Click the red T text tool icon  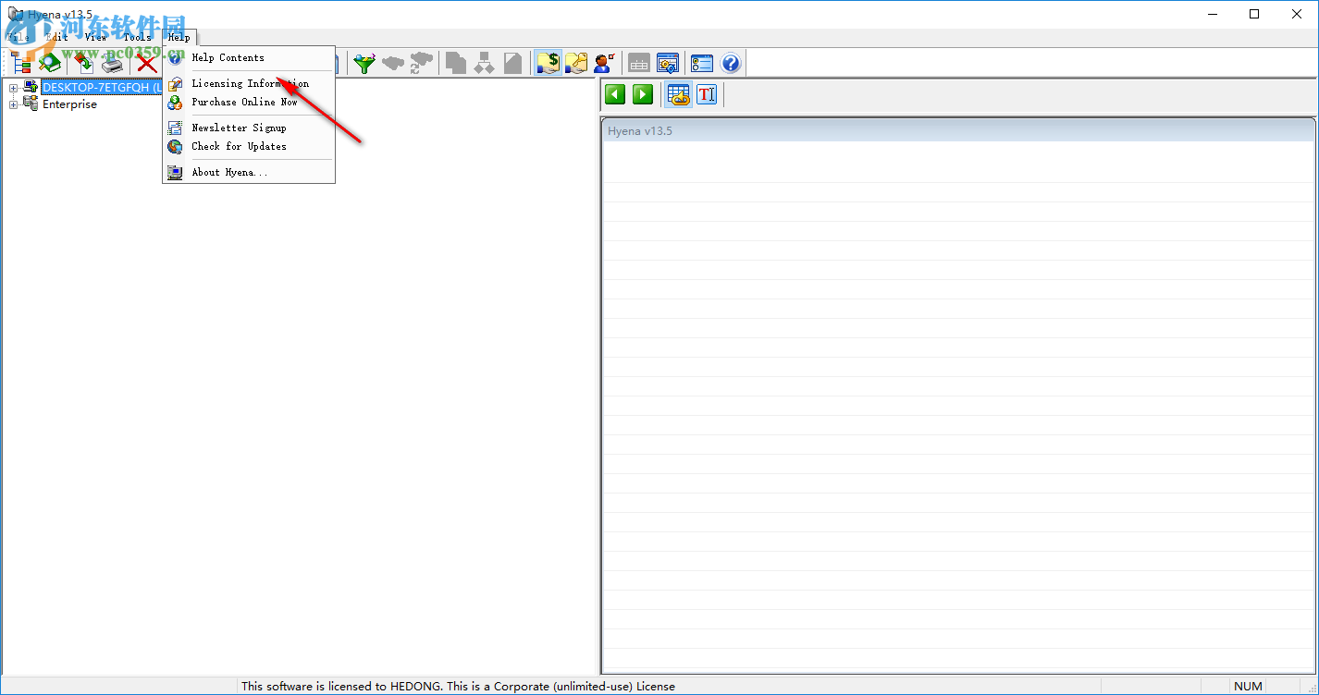coord(707,94)
